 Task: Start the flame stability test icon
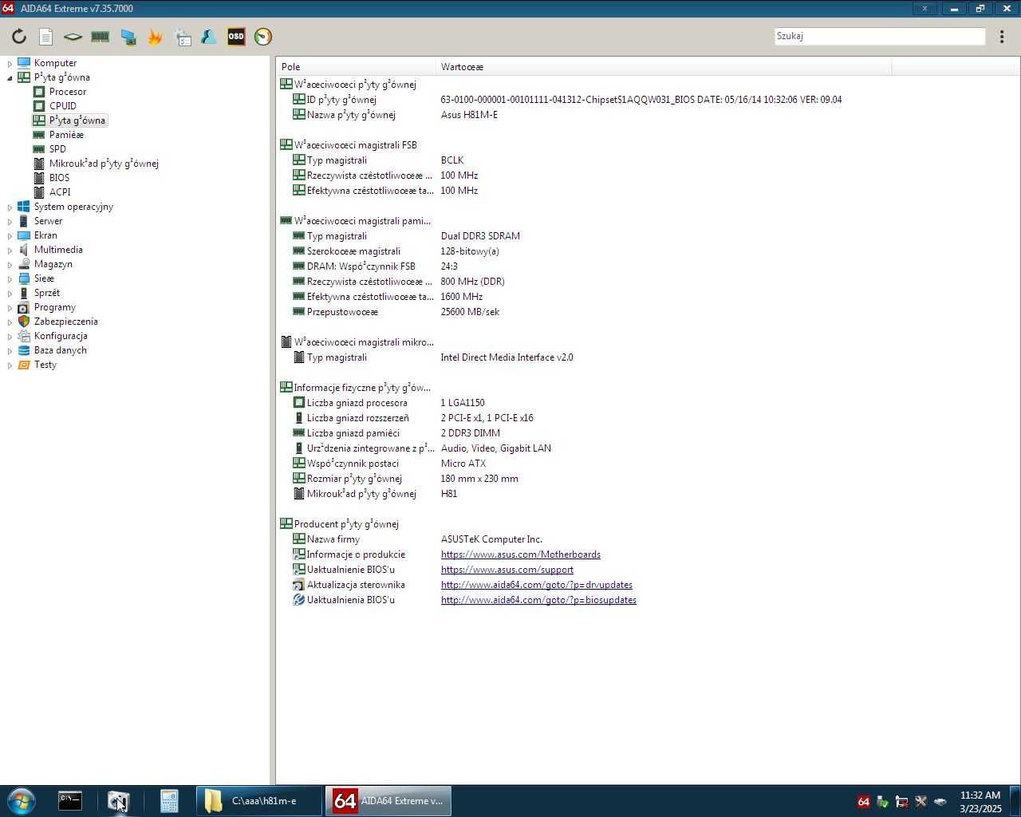(155, 37)
